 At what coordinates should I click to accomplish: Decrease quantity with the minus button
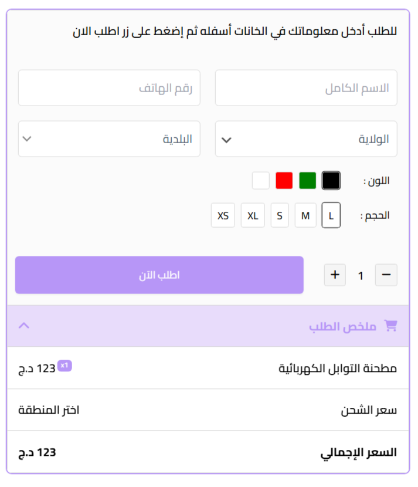pos(386,275)
